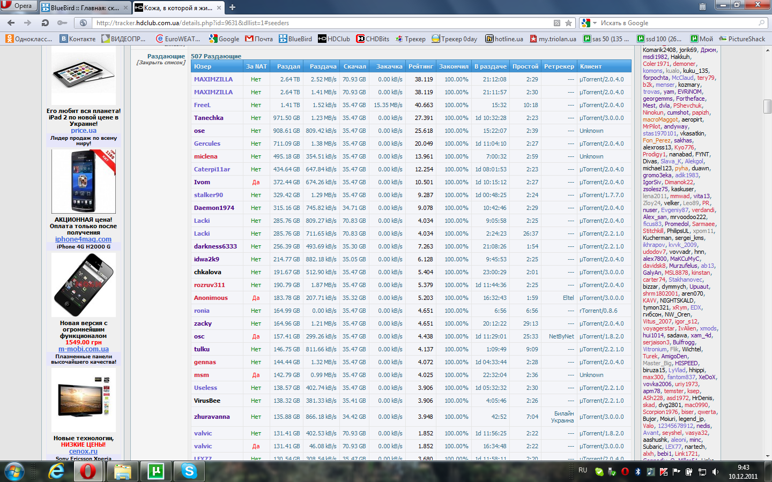Open the Одноклассники bookmark

29,39
